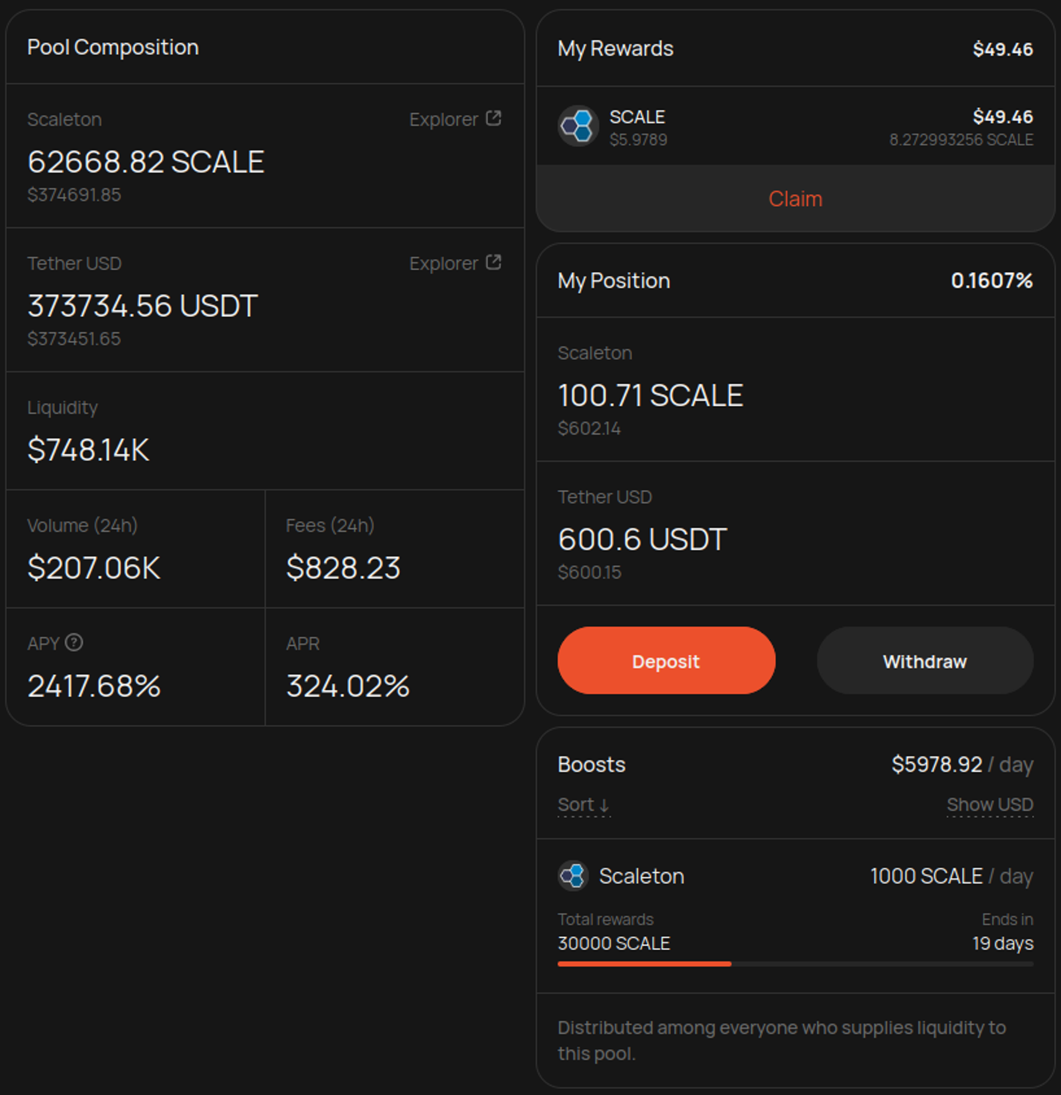Claim the SCALE rewards
This screenshot has height=1095, width=1061.
click(795, 198)
